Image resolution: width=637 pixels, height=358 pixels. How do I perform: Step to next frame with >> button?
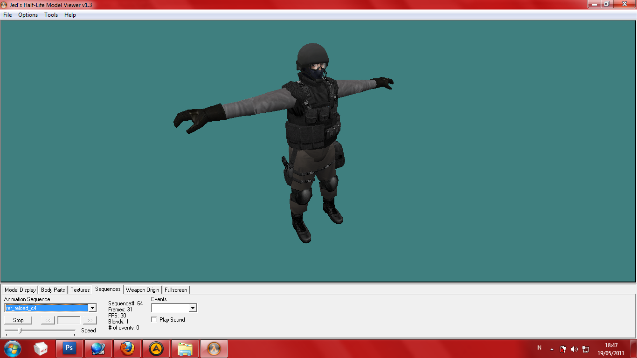pos(90,320)
